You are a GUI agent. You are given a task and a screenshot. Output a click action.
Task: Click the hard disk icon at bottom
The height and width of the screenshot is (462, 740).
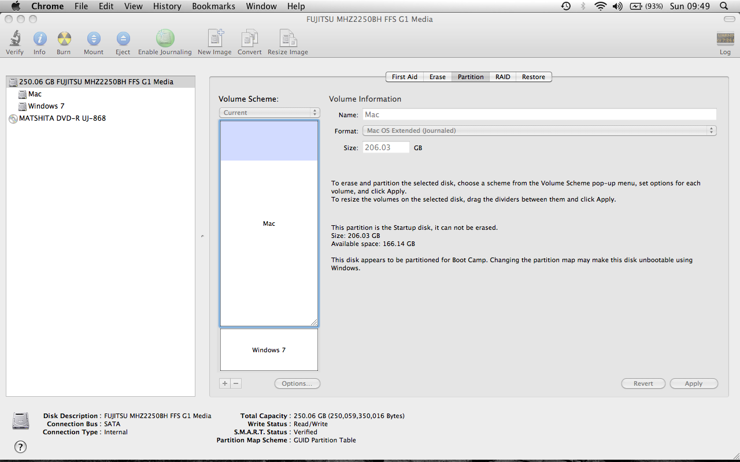(21, 421)
